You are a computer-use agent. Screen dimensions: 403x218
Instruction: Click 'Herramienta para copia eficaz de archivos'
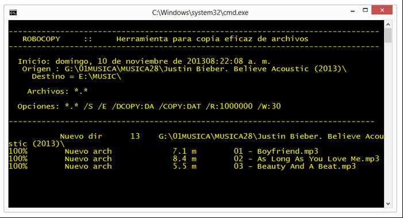212,39
